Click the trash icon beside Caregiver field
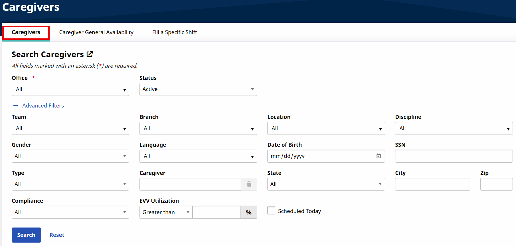The image size is (516, 246). 249,184
